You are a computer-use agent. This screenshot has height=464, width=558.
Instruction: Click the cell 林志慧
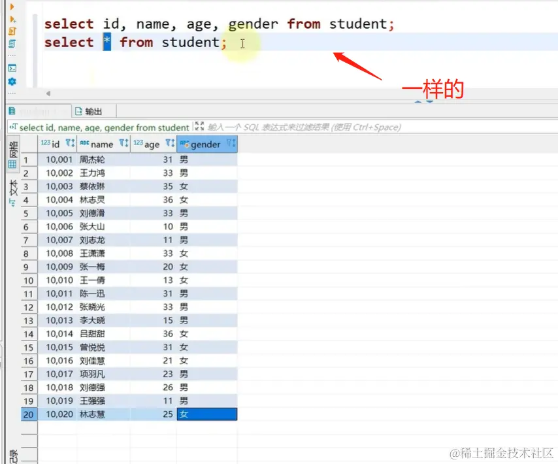coord(103,414)
